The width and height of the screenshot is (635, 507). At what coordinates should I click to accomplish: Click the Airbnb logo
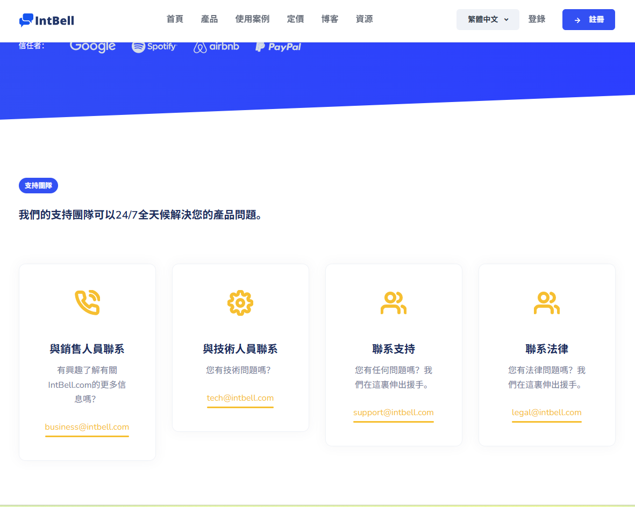[216, 47]
